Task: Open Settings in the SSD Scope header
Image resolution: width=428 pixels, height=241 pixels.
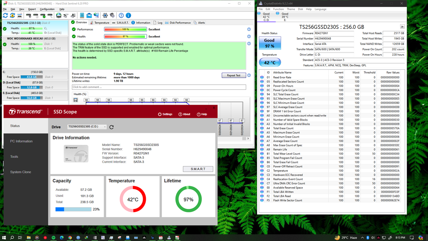Action: 165,114
